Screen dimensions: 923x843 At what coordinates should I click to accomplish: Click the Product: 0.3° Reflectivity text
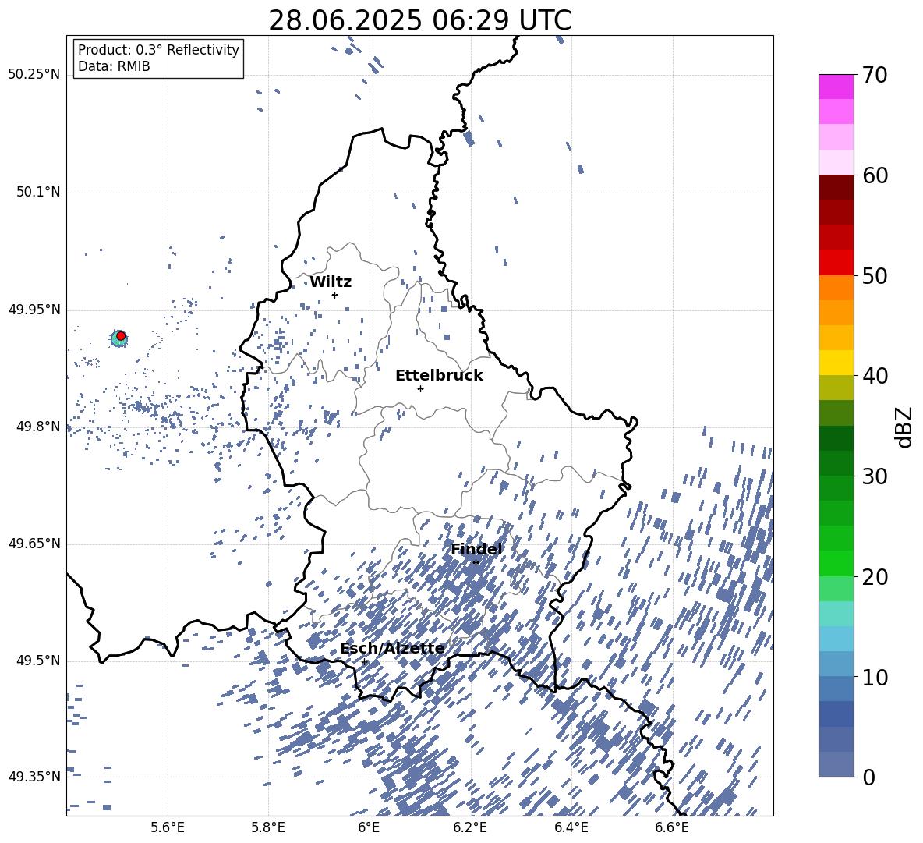(158, 50)
